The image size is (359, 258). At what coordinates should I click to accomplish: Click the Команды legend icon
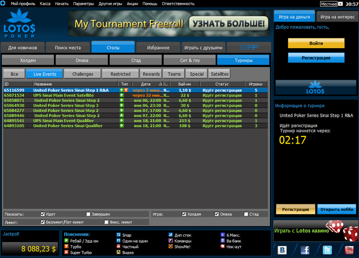click(x=171, y=241)
